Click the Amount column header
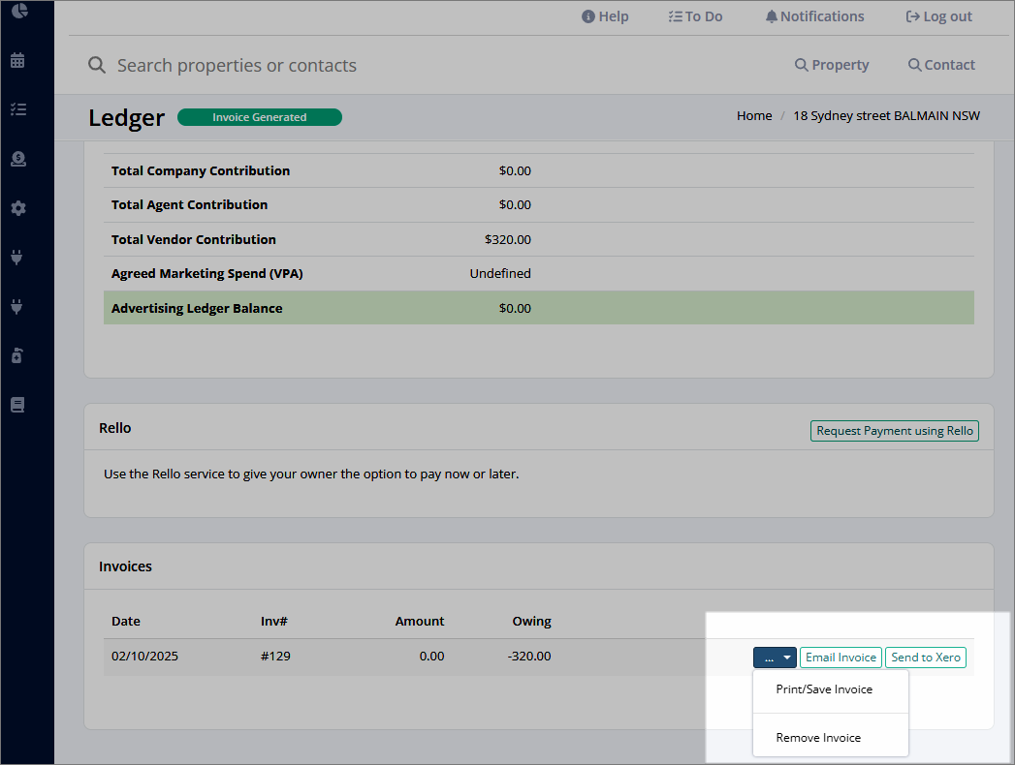Viewport: 1015px width, 765px height. tap(420, 622)
